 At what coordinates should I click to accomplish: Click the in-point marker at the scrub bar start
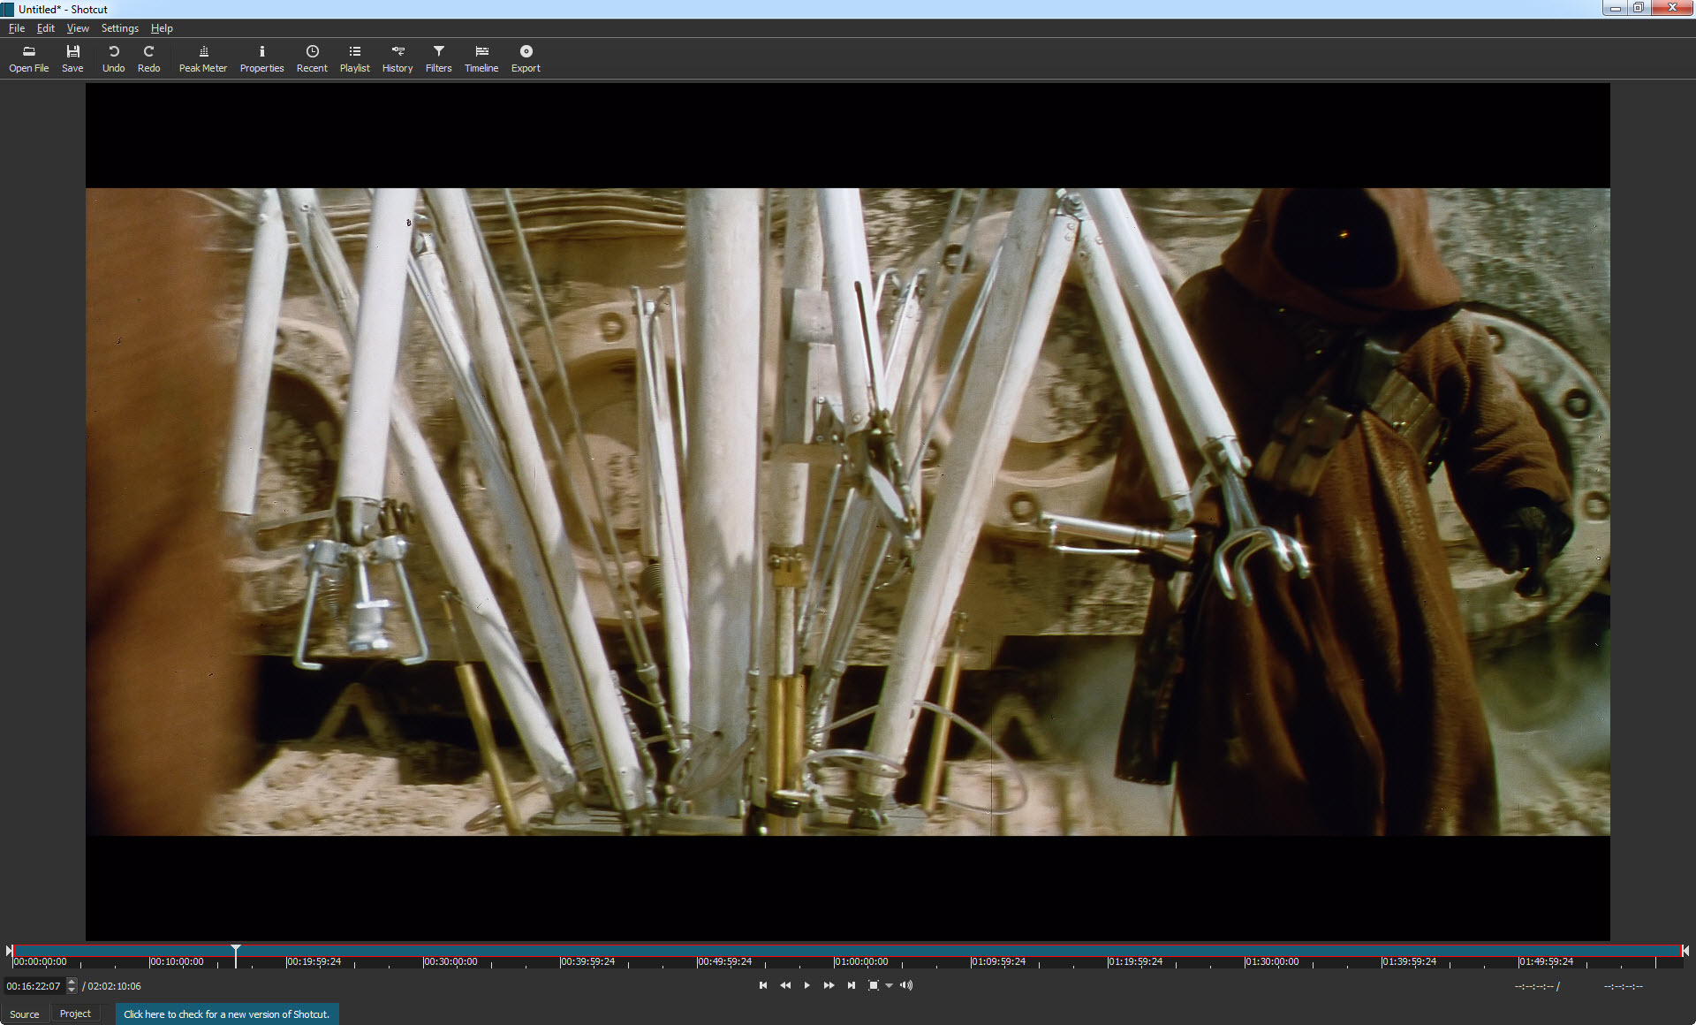point(10,951)
